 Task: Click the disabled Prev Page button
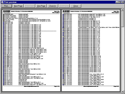point(30,6)
